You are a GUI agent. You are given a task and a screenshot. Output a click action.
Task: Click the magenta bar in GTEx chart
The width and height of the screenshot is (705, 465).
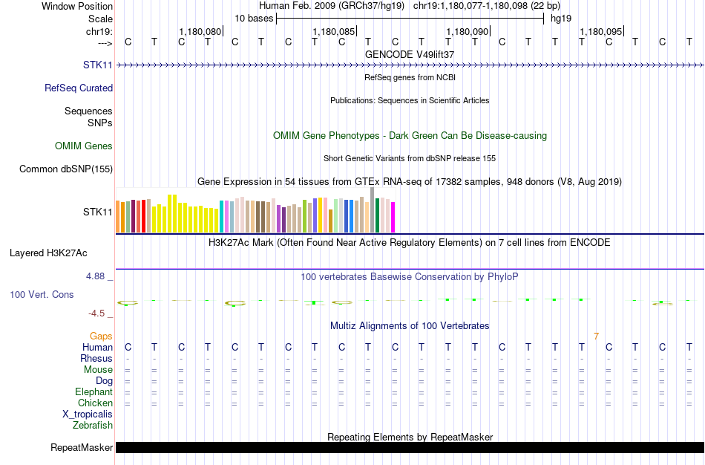393,218
